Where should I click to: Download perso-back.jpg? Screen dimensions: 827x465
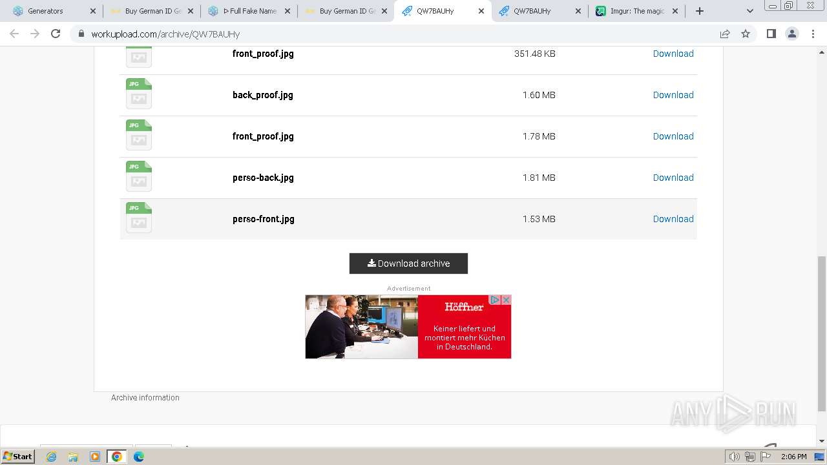[x=673, y=178]
